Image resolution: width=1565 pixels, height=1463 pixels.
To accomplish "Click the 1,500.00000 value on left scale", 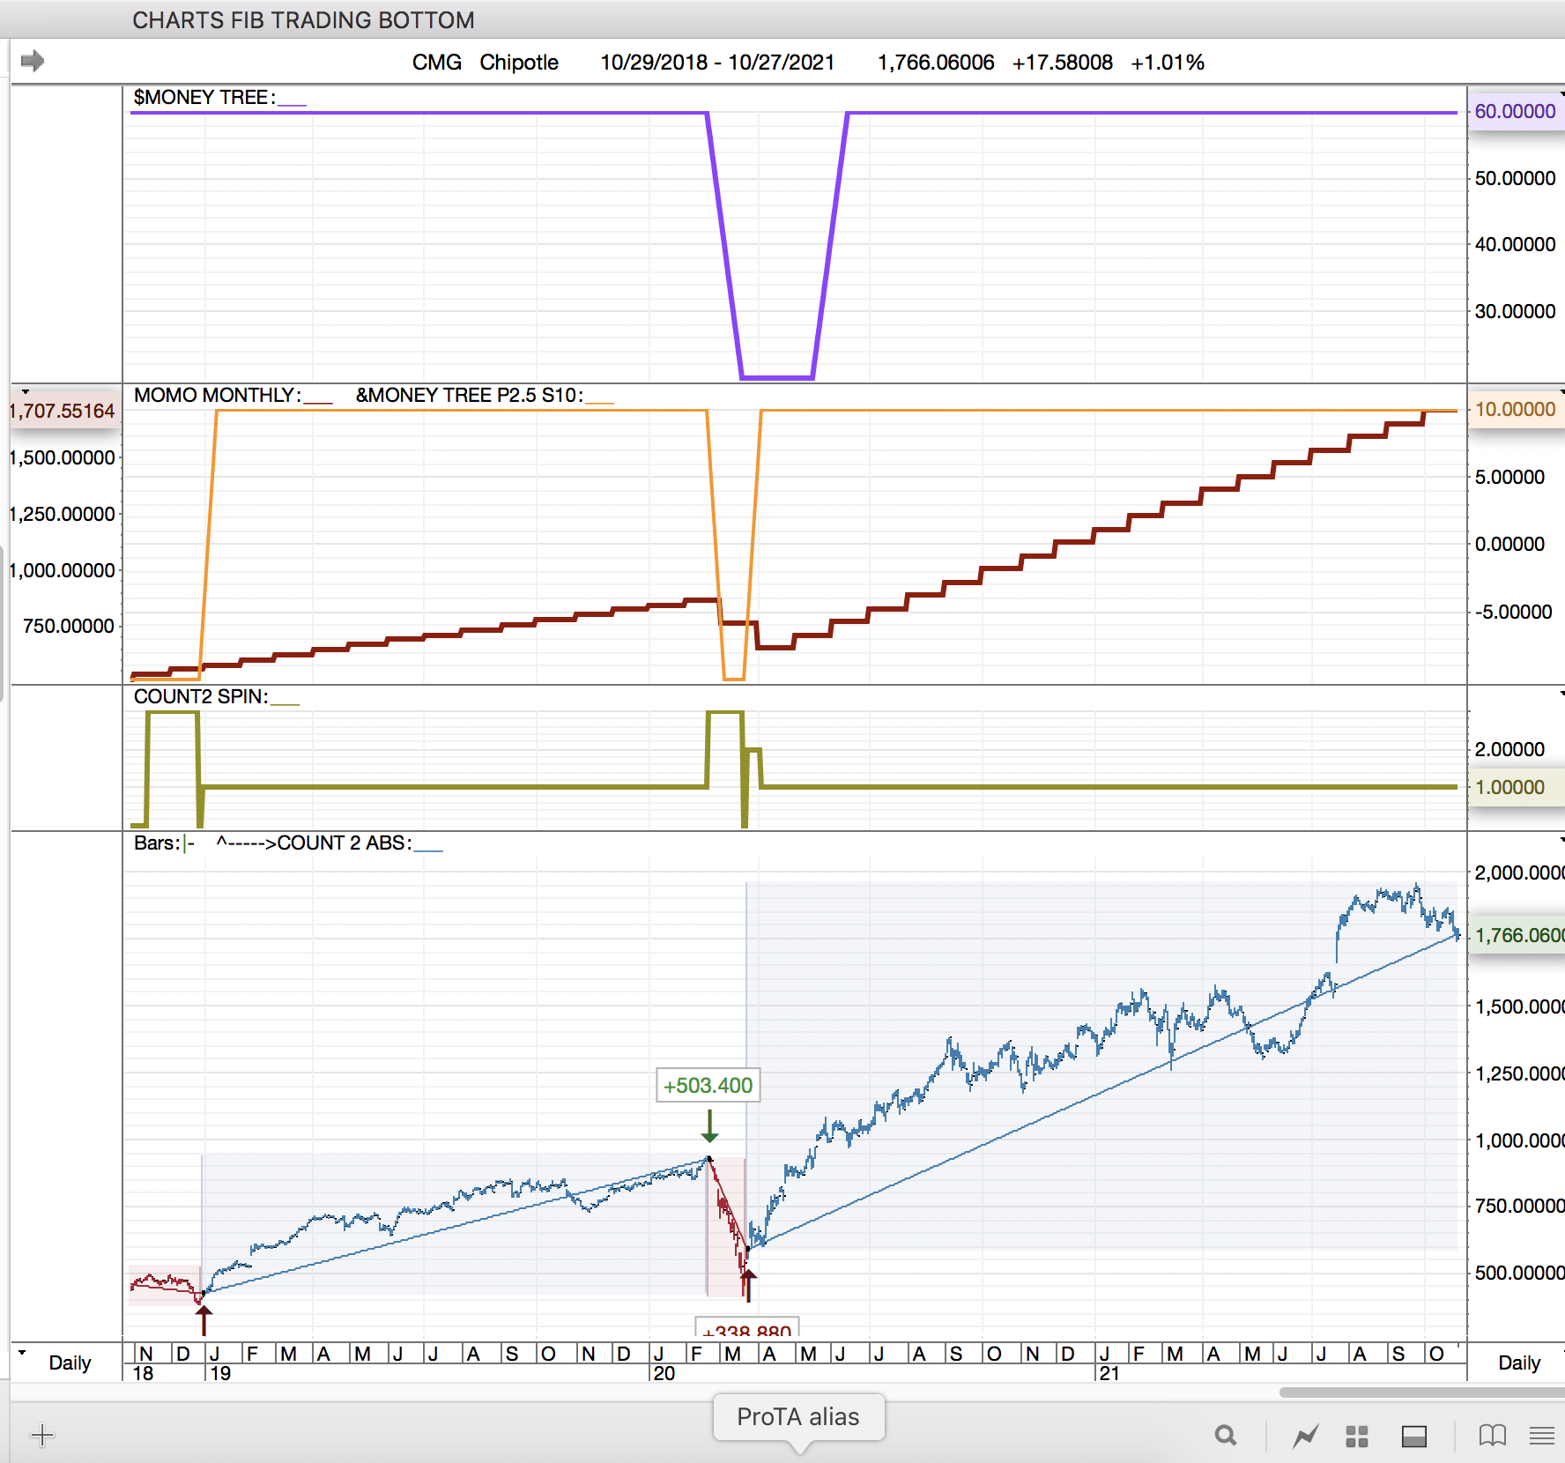I will [x=63, y=457].
